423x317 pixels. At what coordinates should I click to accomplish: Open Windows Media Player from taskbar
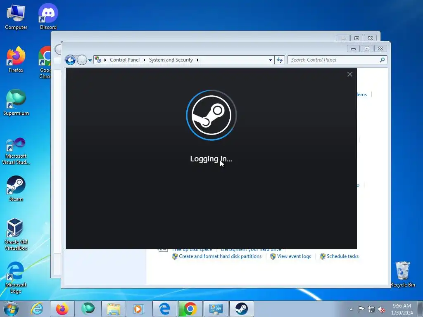click(x=139, y=309)
